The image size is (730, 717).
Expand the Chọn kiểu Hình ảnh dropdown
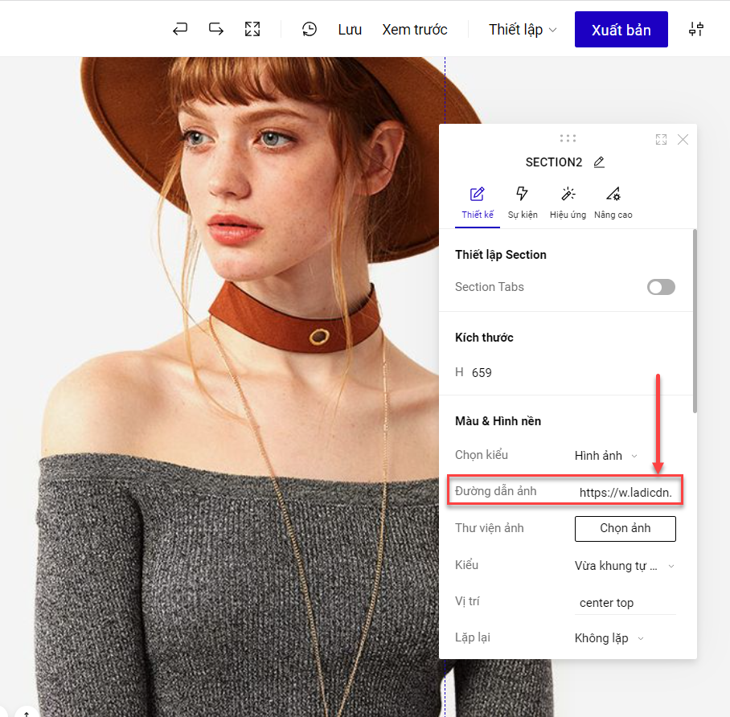(x=606, y=456)
